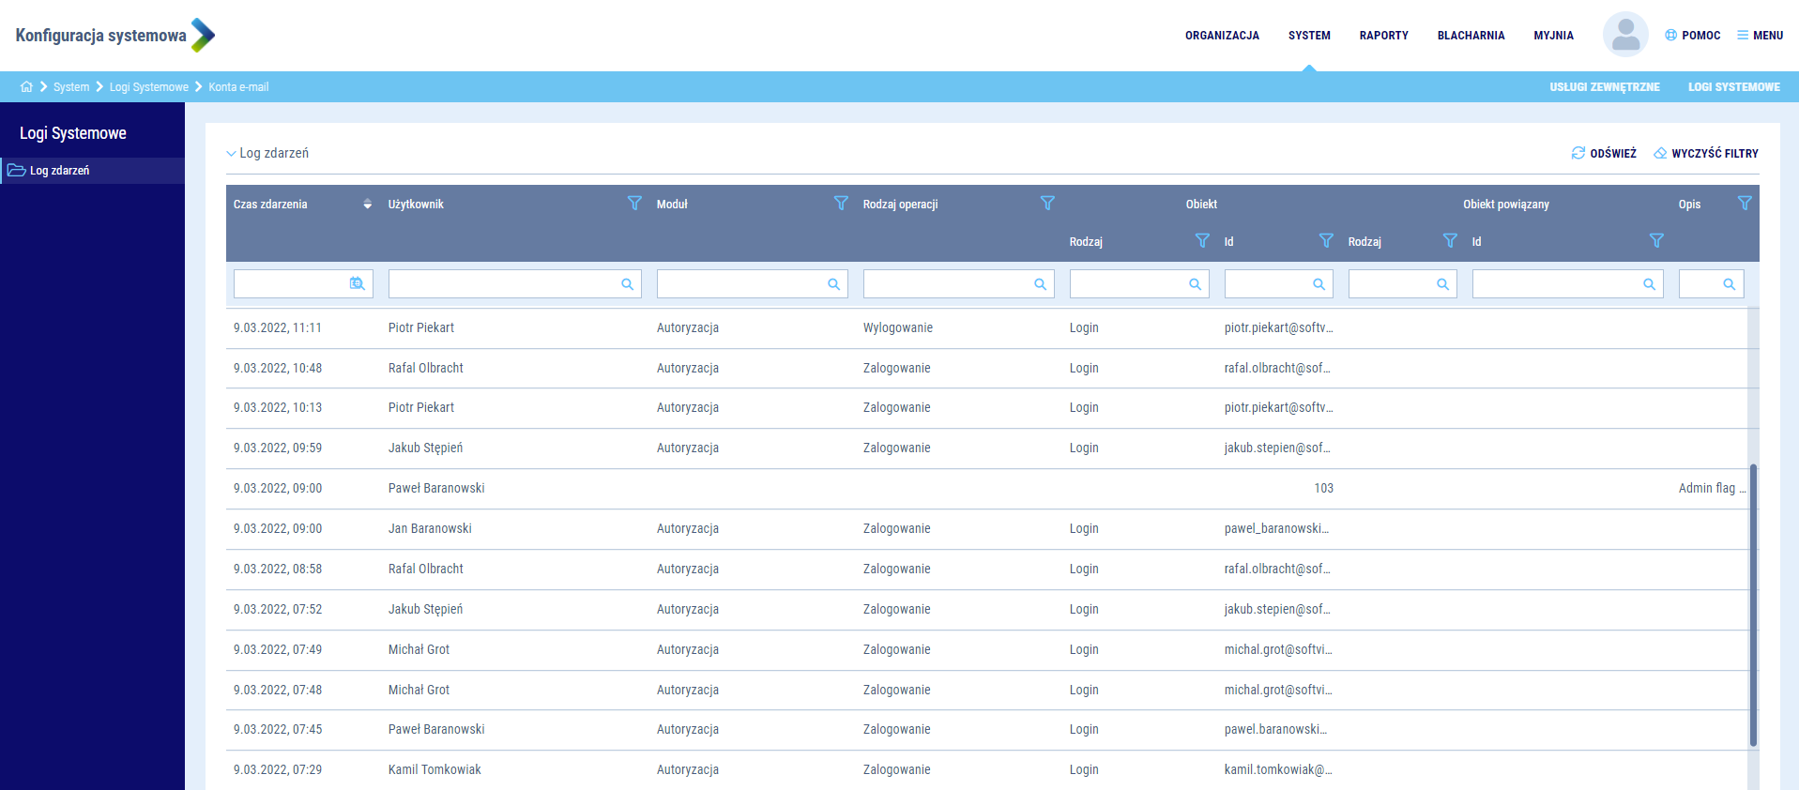
Task: Open filter for Obiekt Rodzaj column
Action: pos(1202,241)
